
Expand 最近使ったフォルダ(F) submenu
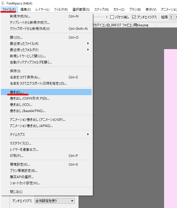(46, 50)
